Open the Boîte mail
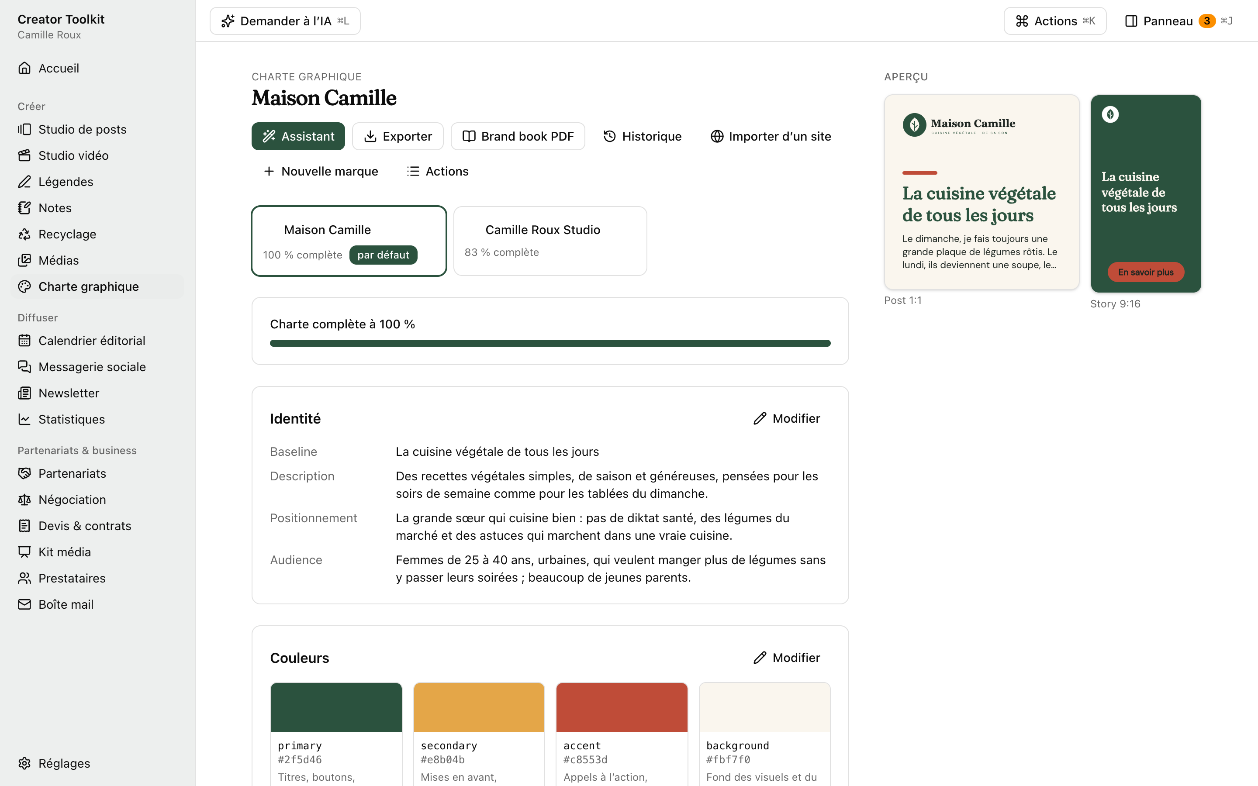The width and height of the screenshot is (1258, 786). (97, 604)
